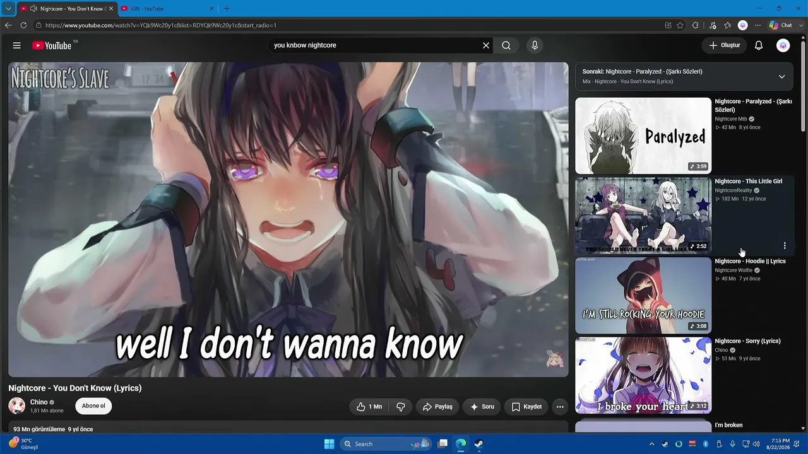Dislike the video with thumbs down
Viewport: 808px width, 454px height.
click(x=400, y=407)
